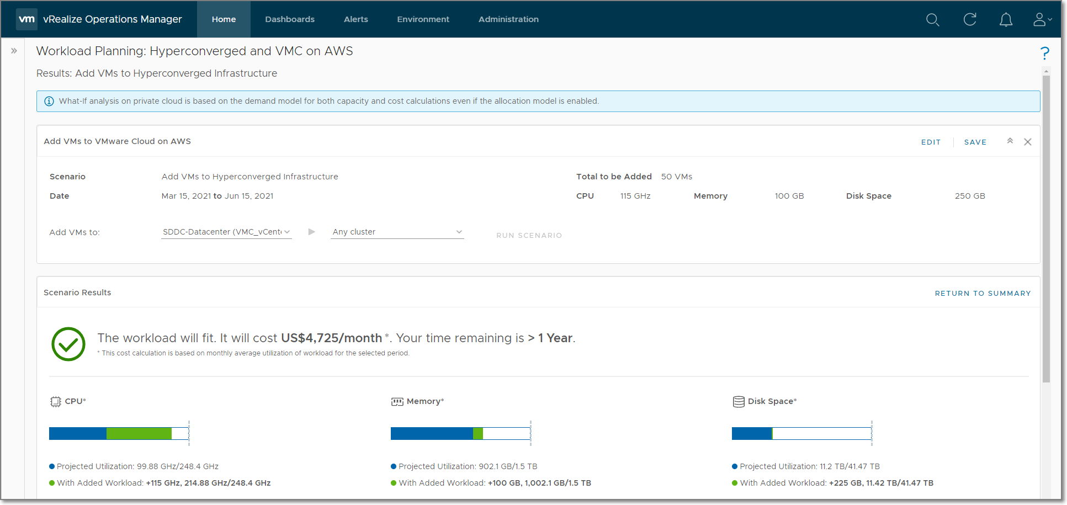Click the Add VMs to VMware Cloud on AWS header
The height and width of the screenshot is (505, 1067).
(117, 141)
